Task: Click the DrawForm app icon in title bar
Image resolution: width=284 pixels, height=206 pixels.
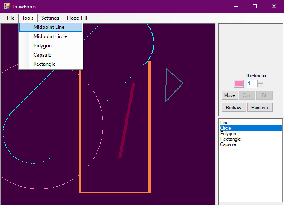Action: pyautogui.click(x=7, y=6)
